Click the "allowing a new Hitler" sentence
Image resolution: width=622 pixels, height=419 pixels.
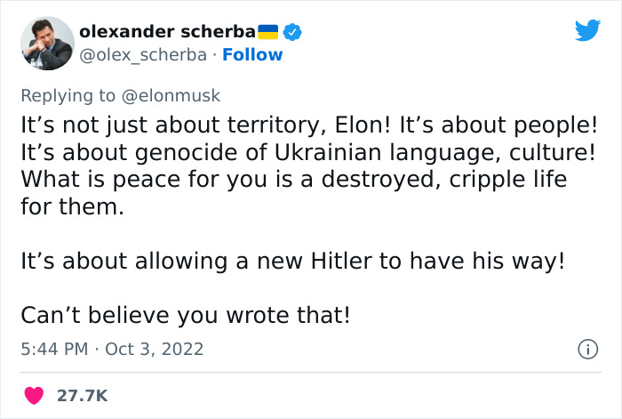pyautogui.click(x=292, y=262)
